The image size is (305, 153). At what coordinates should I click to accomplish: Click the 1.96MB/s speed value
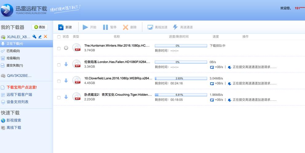tap(216, 95)
